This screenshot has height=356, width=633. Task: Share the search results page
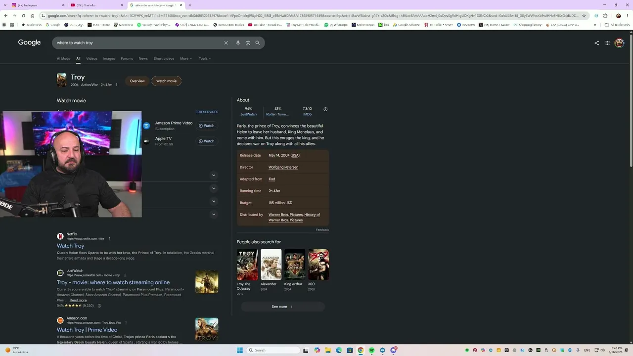pos(596,43)
